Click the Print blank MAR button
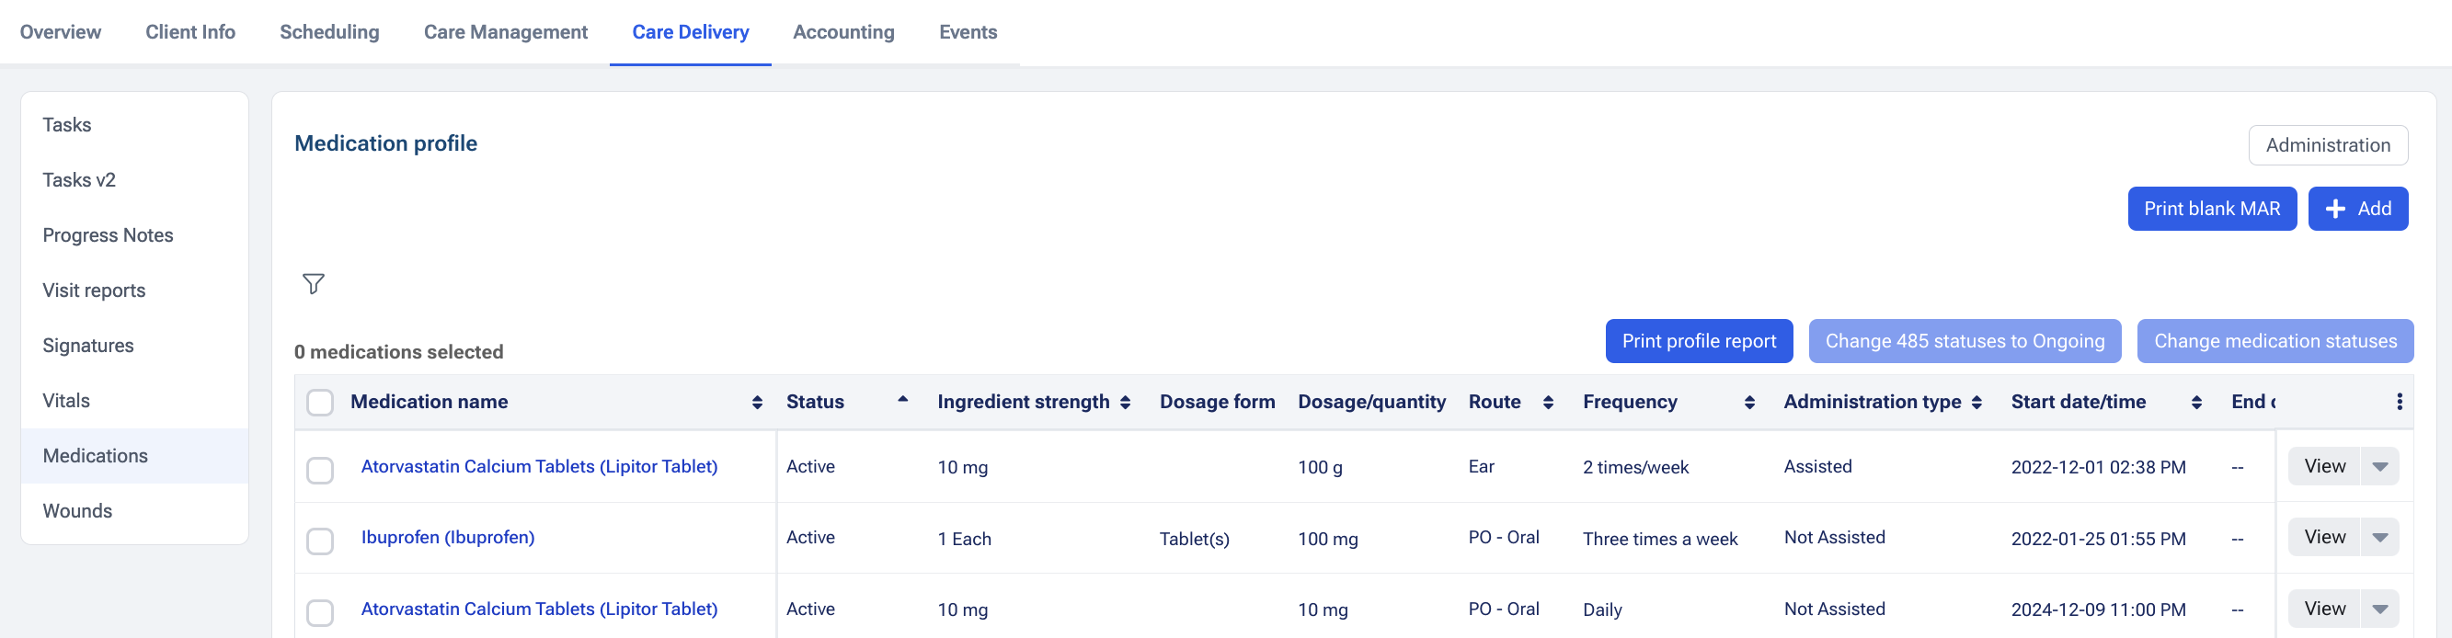Viewport: 2452px width, 638px height. tap(2211, 209)
